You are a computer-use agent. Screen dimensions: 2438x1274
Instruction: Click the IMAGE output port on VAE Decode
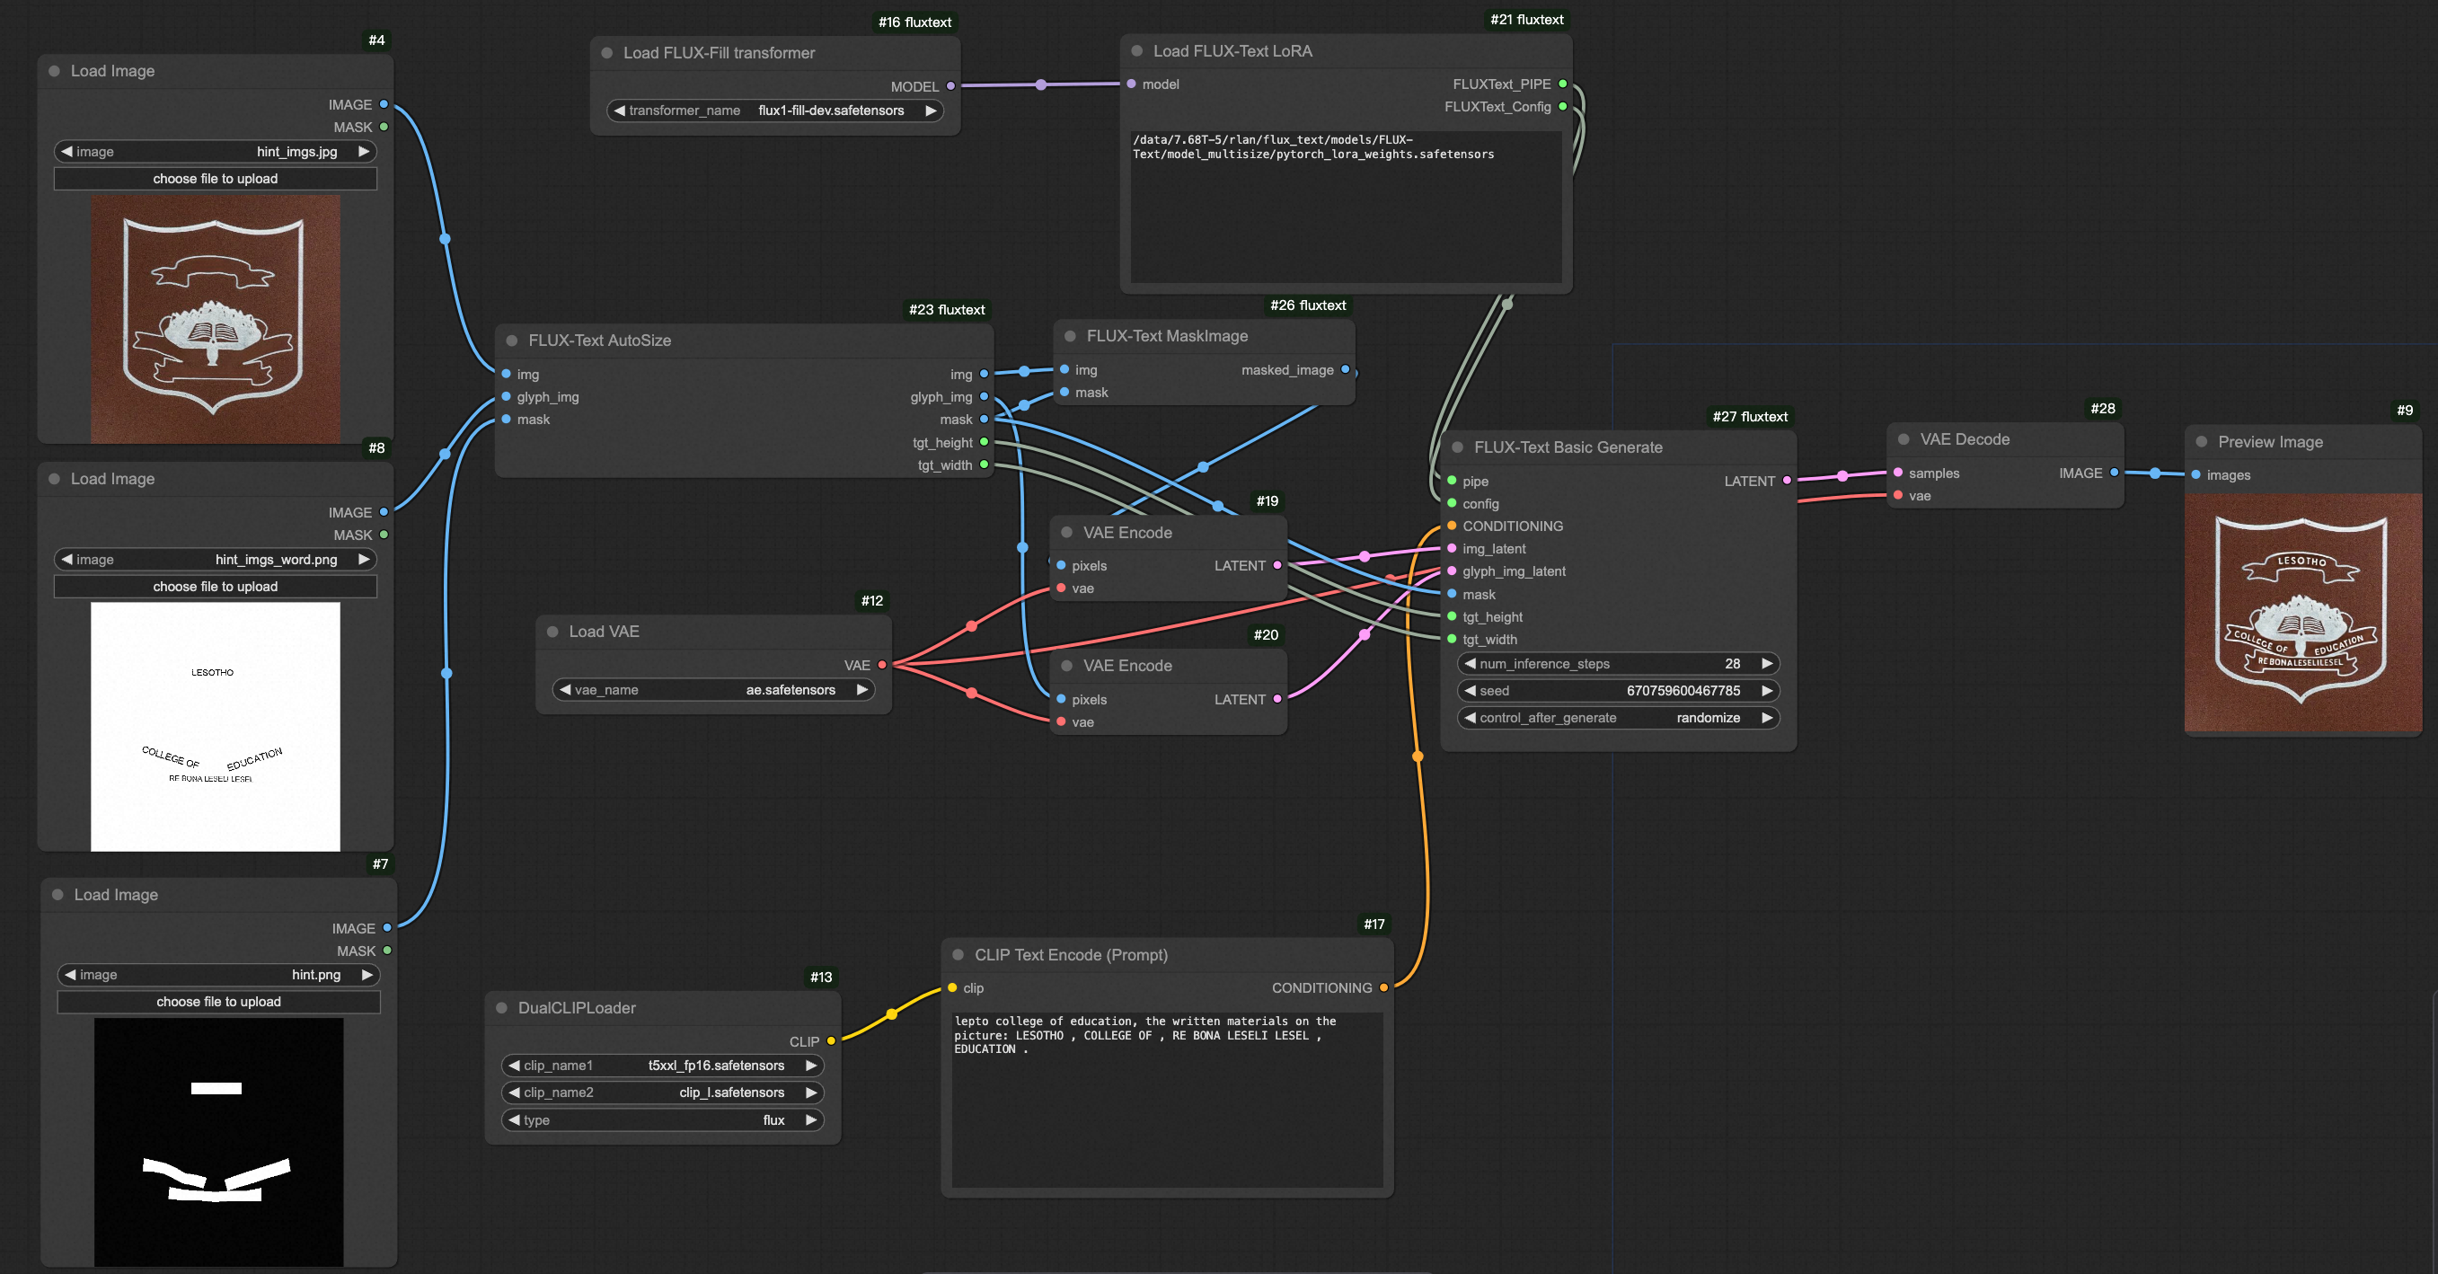2114,473
